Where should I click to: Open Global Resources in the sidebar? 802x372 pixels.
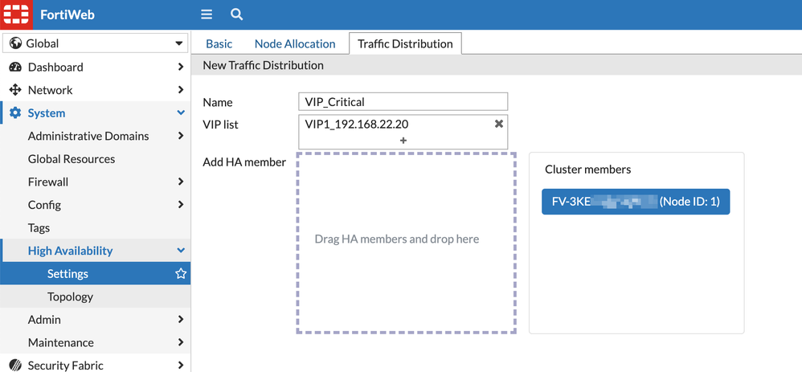tap(72, 159)
